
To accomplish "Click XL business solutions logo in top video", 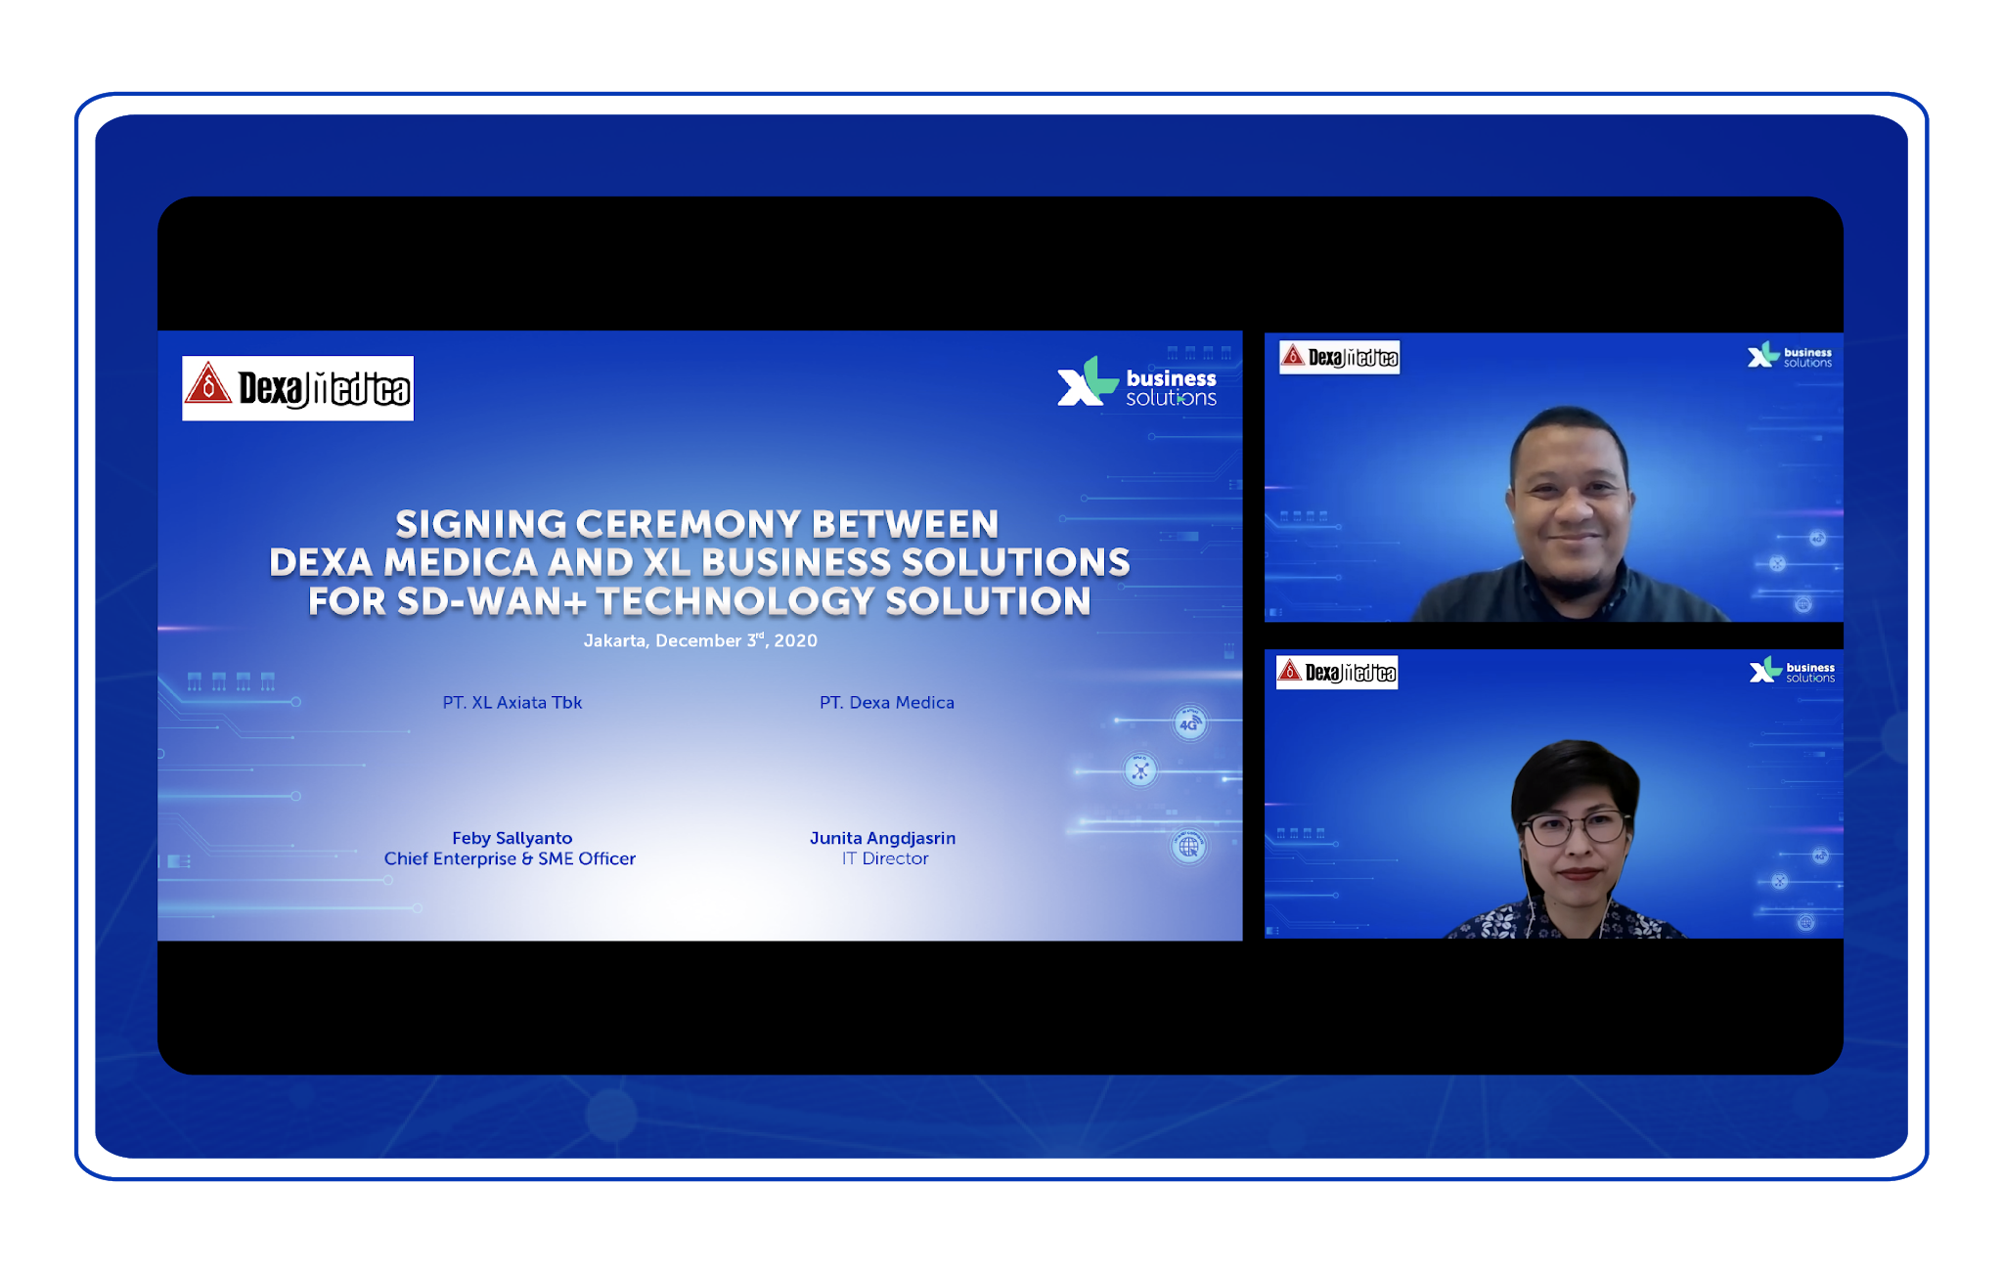I will click(x=1790, y=356).
